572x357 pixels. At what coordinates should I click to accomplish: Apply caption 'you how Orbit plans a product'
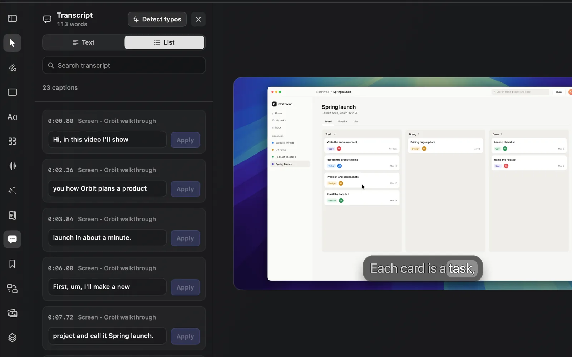[185, 189]
